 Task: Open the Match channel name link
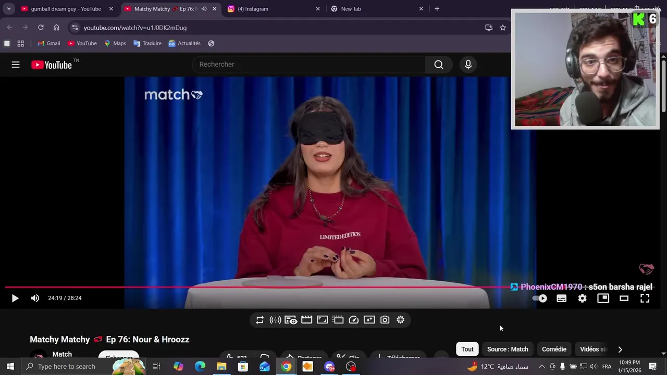point(62,354)
